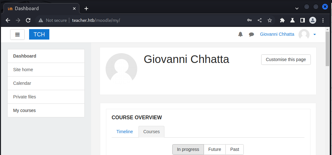
Task: Click the scrollbar up arrow
Action: 327,29
